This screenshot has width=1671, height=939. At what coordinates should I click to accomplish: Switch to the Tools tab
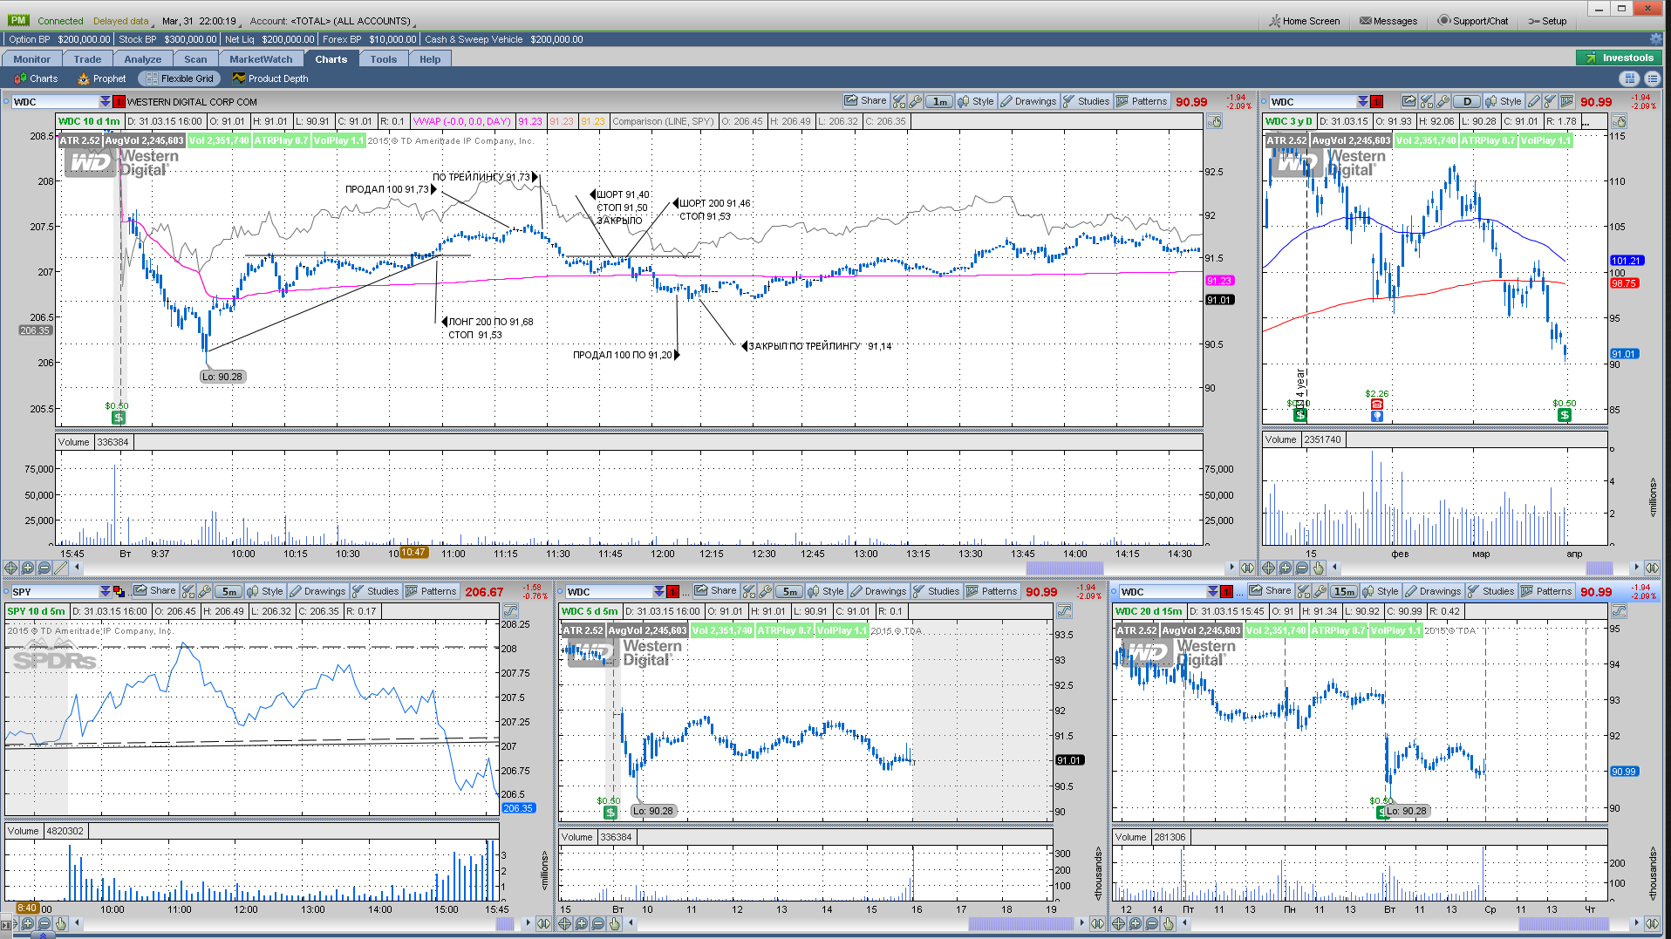383,59
